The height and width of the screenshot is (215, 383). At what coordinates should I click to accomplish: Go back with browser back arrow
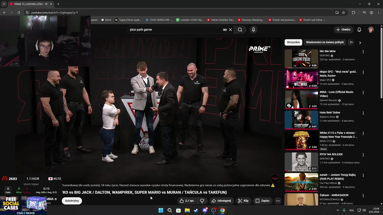pyautogui.click(x=4, y=13)
